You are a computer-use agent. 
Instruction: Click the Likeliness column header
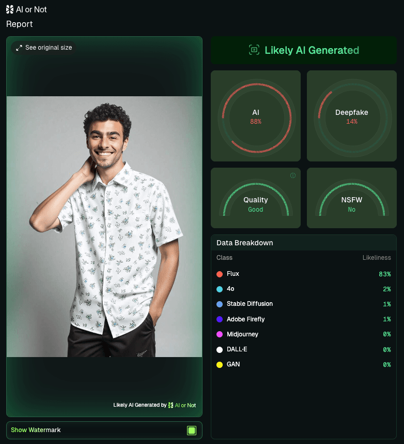point(377,258)
